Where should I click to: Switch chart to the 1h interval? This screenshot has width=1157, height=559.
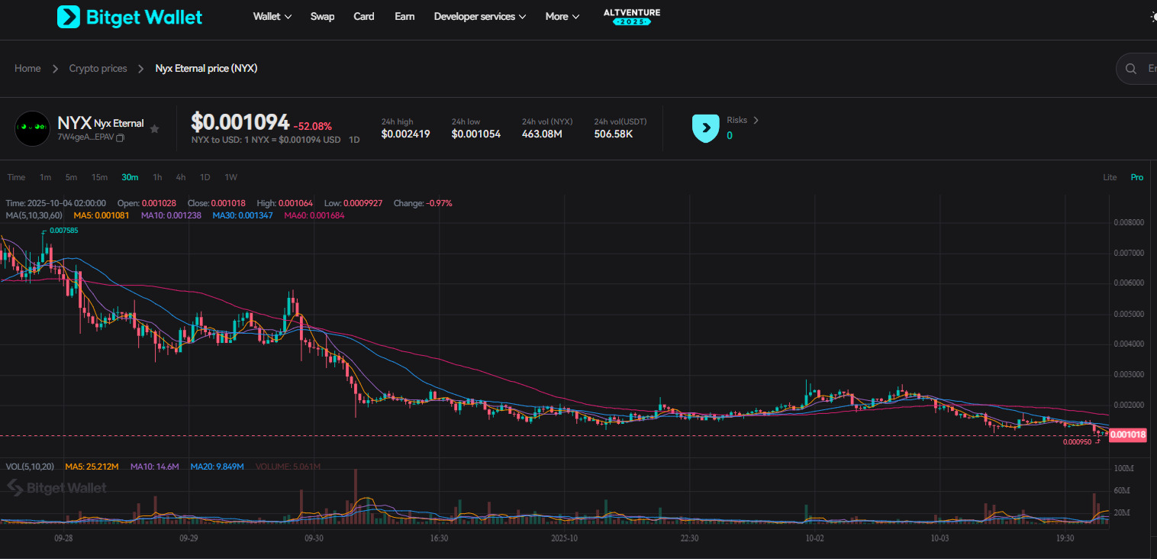[157, 177]
